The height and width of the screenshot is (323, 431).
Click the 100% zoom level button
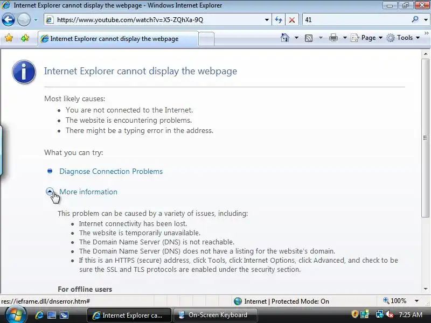pos(395,301)
